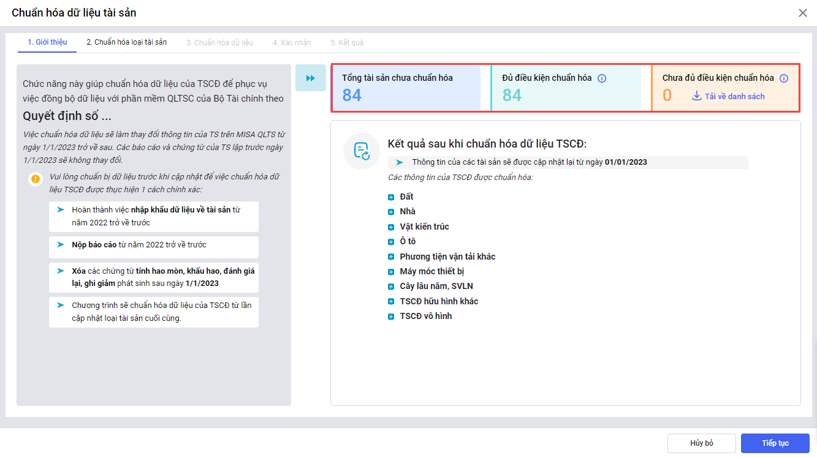Expand Cây lâu năm, SVLN item
Image resolution: width=817 pixels, height=458 pixels.
click(391, 287)
